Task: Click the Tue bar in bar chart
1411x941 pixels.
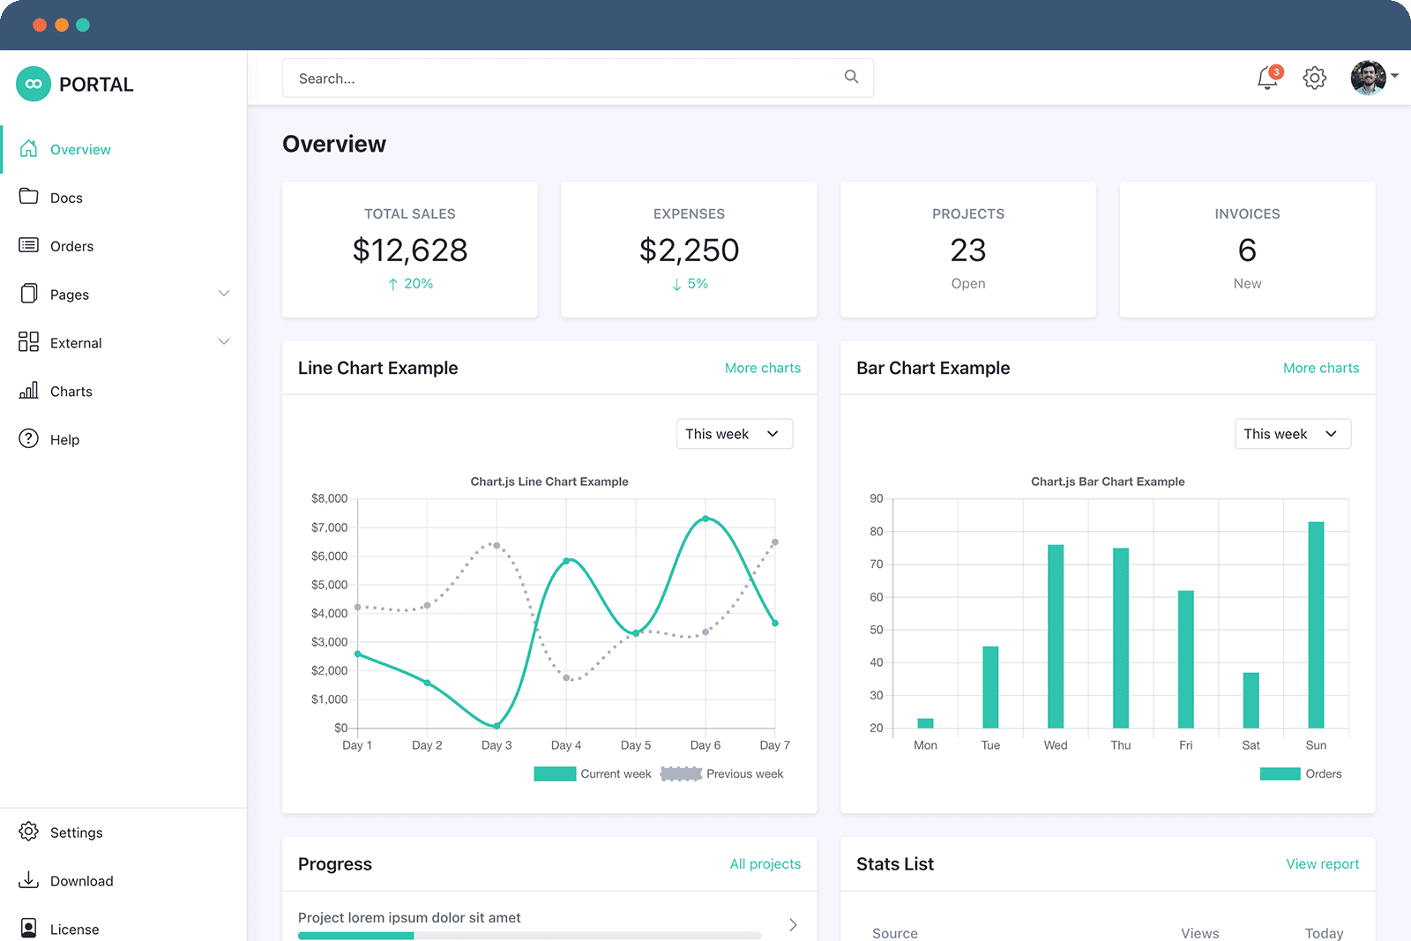Action: [x=990, y=687]
